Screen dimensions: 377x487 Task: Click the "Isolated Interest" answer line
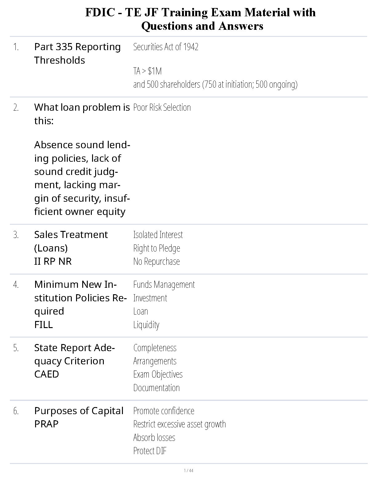tap(158, 235)
